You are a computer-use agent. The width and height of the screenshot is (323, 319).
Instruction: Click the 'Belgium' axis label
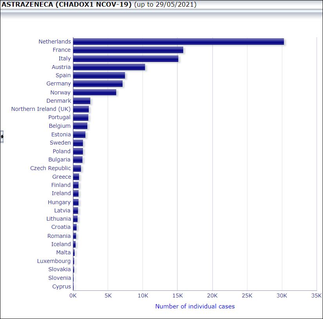60,126
